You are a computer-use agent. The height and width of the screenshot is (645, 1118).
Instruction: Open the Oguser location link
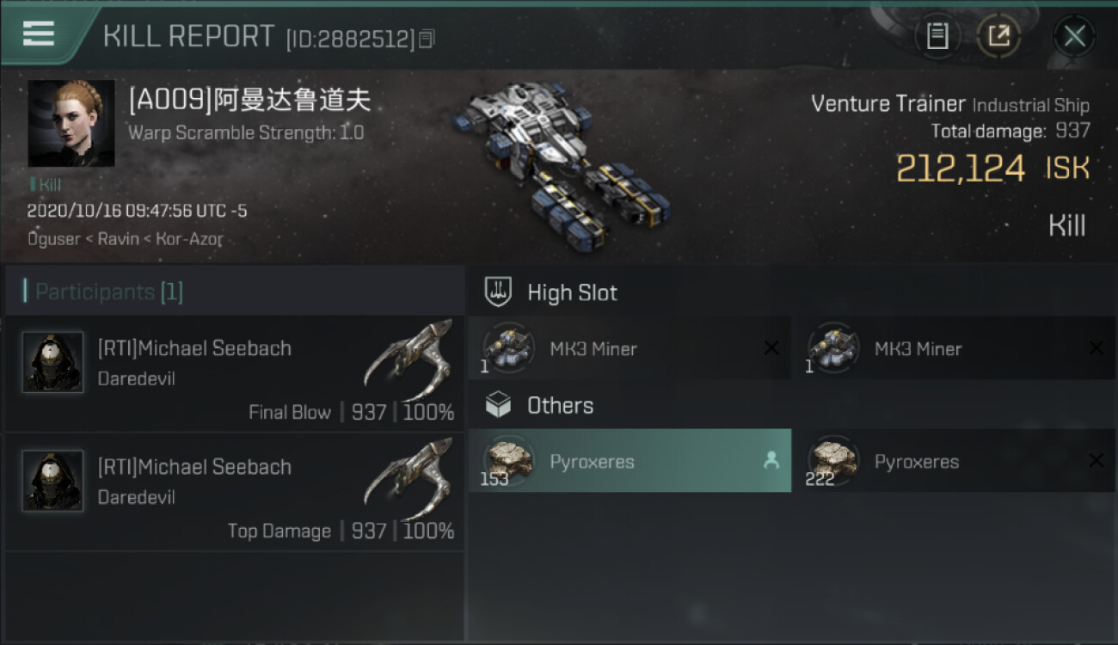tap(53, 239)
